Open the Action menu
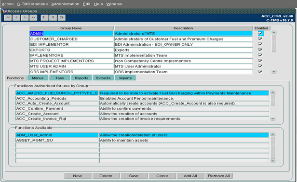Image resolution: width=297 pixels, height=182 pixels. click(8, 4)
